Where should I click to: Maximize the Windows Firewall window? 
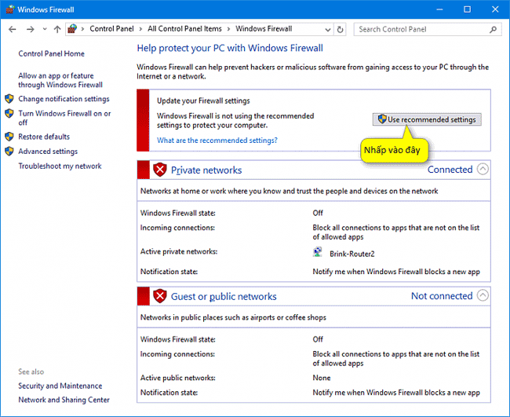467,9
